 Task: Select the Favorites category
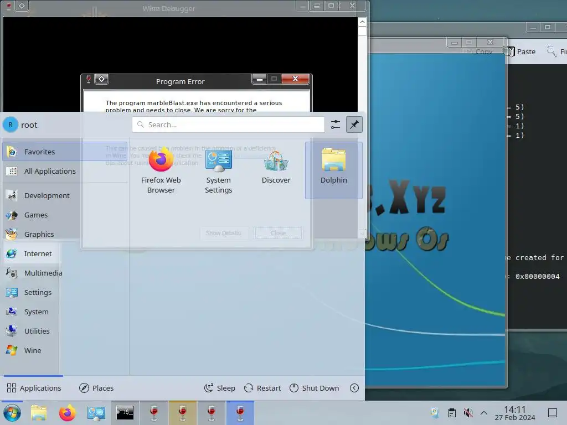click(65, 152)
